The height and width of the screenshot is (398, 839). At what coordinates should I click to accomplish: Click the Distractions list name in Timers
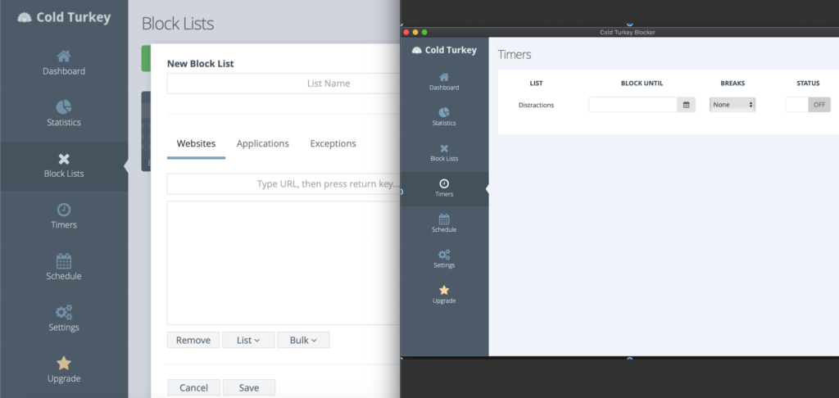click(x=536, y=105)
